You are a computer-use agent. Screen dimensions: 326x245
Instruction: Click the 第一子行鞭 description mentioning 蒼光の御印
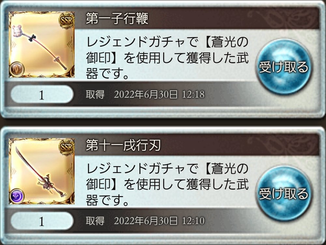point(167,58)
